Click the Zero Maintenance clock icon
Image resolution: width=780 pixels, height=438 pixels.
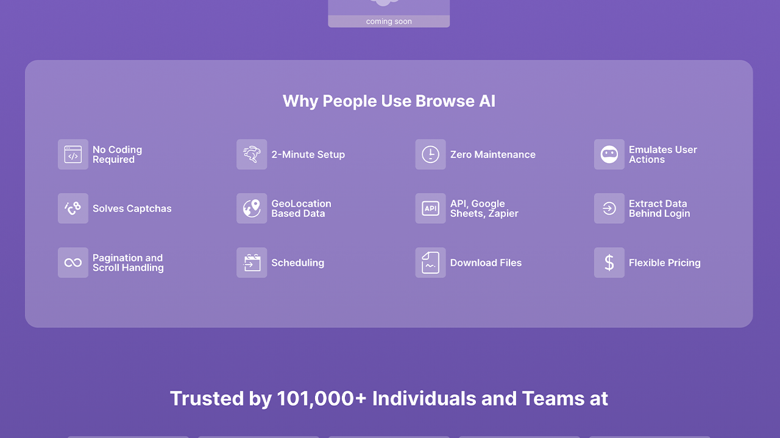pyautogui.click(x=430, y=155)
